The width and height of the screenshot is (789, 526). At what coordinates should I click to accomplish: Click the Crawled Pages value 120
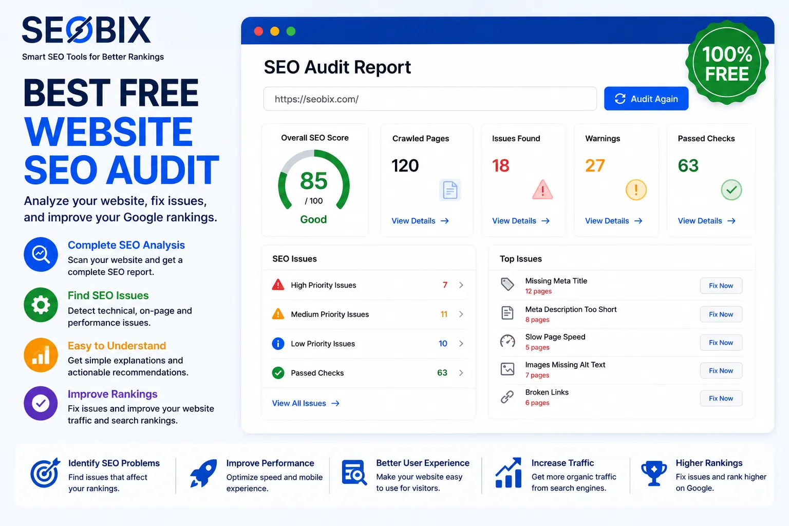(405, 165)
